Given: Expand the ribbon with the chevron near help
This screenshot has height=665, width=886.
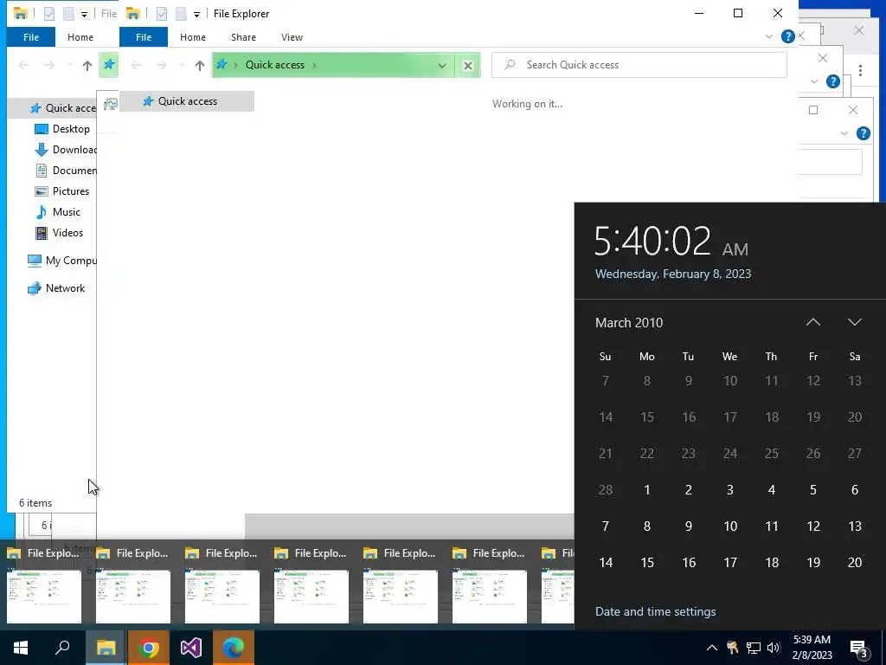Looking at the screenshot, I should [768, 36].
